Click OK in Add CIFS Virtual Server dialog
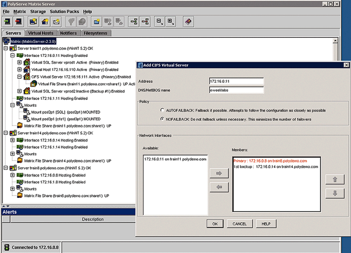This screenshot has height=253, width=351. pos(215,224)
